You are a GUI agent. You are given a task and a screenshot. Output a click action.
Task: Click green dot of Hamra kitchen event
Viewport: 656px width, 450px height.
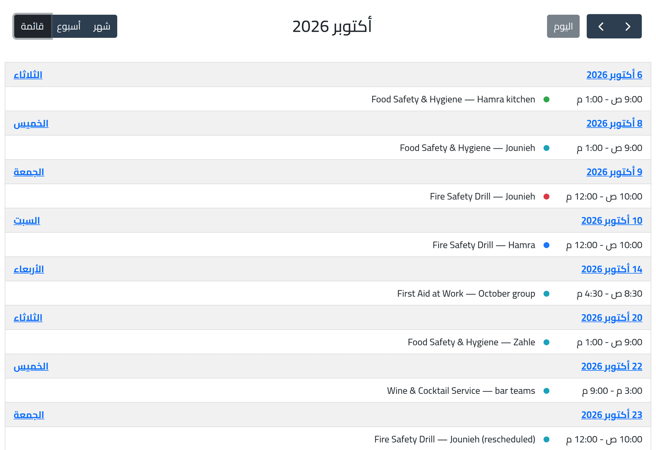click(546, 99)
